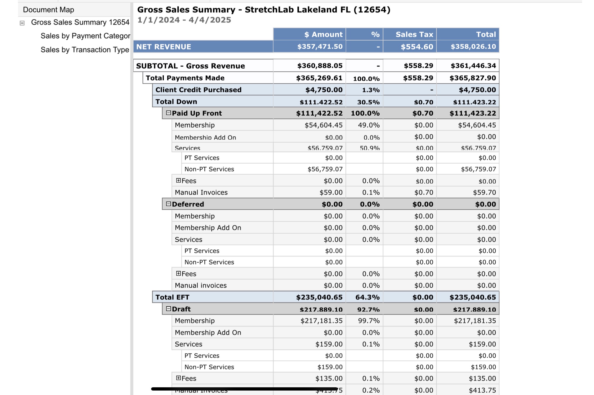This screenshot has height=395, width=594.
Task: Select Net Revenue sales tax $554.60
Action: pyautogui.click(x=417, y=47)
